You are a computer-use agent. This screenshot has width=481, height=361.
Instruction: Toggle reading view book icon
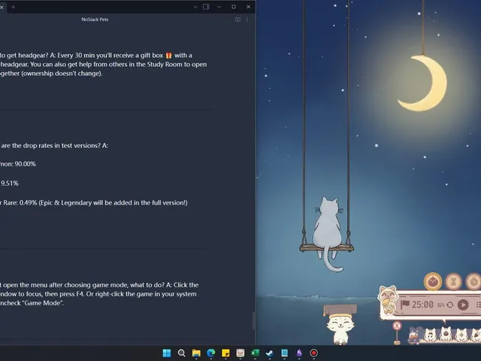[x=237, y=20]
